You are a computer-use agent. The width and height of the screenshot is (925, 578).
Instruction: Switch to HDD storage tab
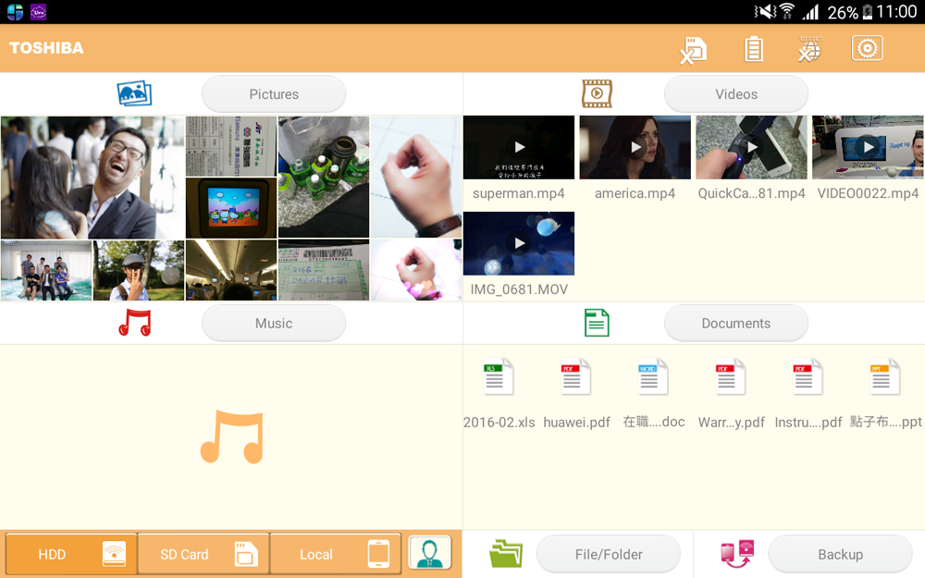pyautogui.click(x=71, y=554)
